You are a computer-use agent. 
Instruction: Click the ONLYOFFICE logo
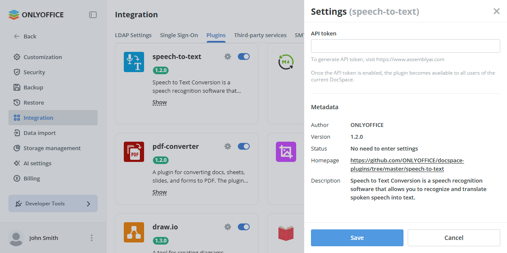pyautogui.click(x=36, y=15)
